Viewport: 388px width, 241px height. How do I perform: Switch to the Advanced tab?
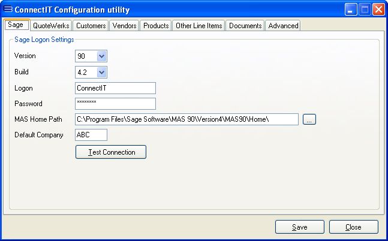tap(283, 26)
